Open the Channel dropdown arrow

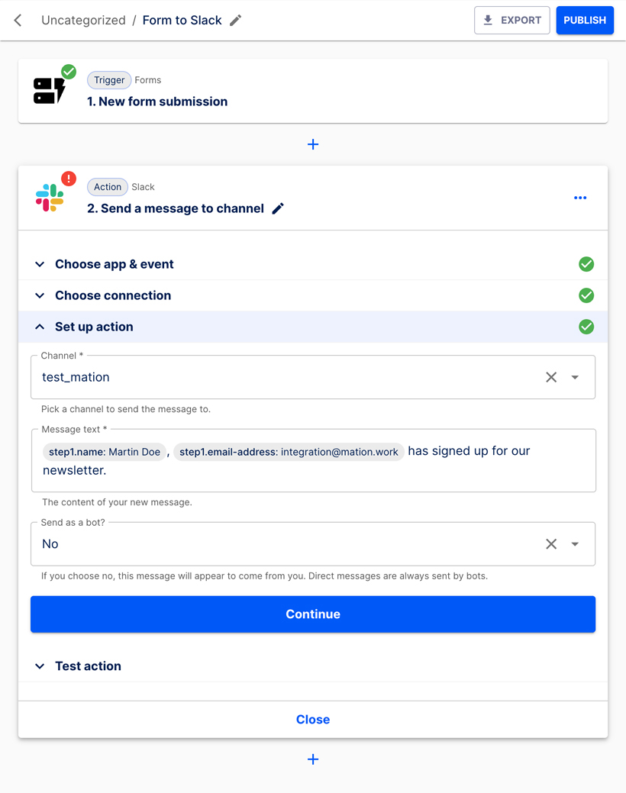tap(575, 377)
